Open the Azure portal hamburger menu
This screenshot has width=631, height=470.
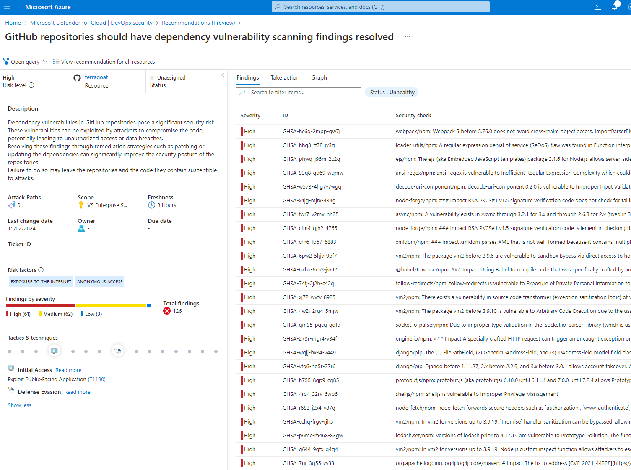(7, 7)
